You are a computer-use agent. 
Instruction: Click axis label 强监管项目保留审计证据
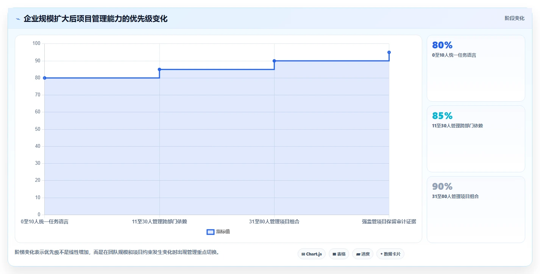pos(389,222)
